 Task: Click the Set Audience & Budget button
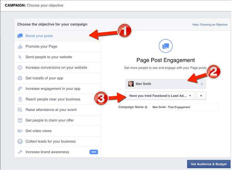pyautogui.click(x=209, y=164)
